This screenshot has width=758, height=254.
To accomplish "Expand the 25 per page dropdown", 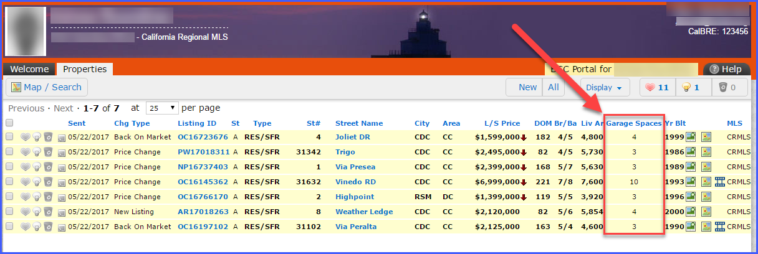I will (162, 108).
